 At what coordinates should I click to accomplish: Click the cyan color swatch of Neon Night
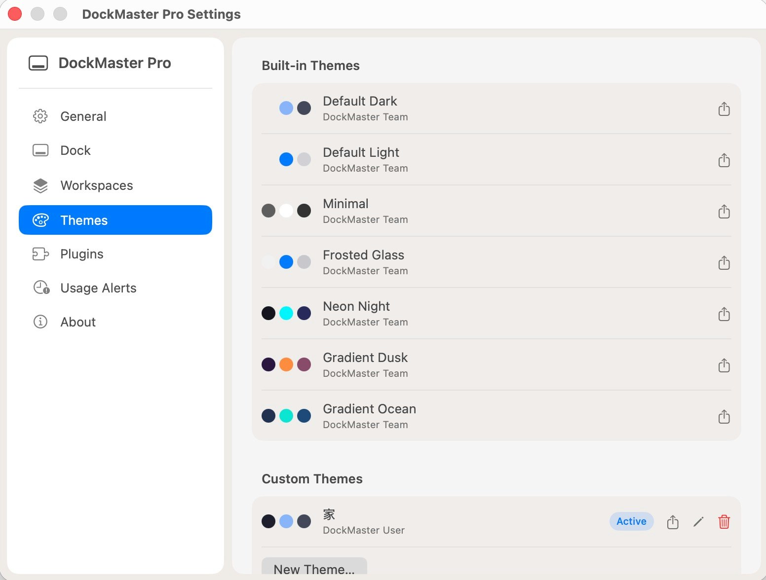click(286, 313)
